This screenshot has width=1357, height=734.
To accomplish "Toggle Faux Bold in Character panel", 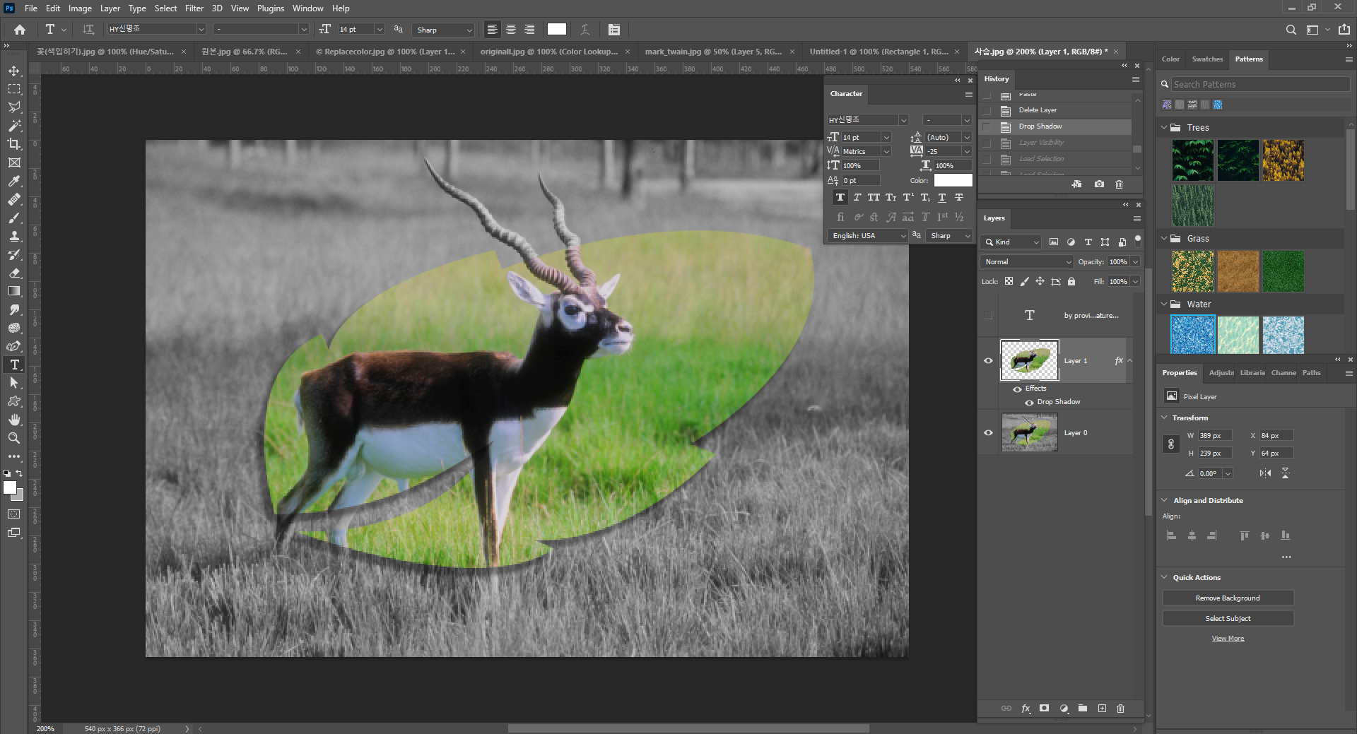I will (840, 198).
